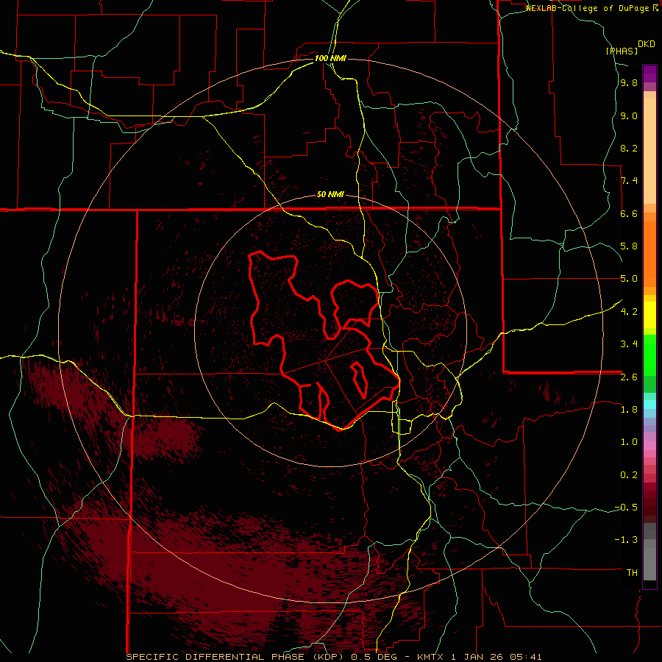
Task: Select the -1.3 scale value
Action: pyautogui.click(x=626, y=540)
